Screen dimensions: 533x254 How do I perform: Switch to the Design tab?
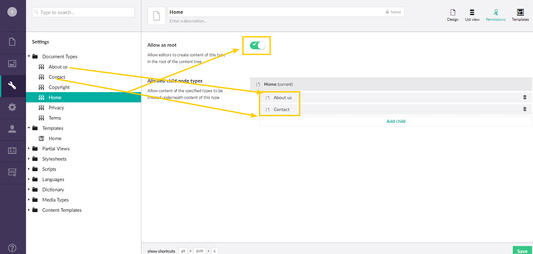tap(453, 15)
